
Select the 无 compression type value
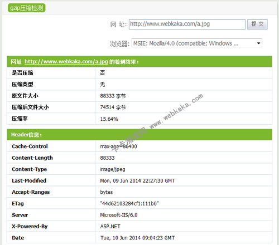coord(103,85)
